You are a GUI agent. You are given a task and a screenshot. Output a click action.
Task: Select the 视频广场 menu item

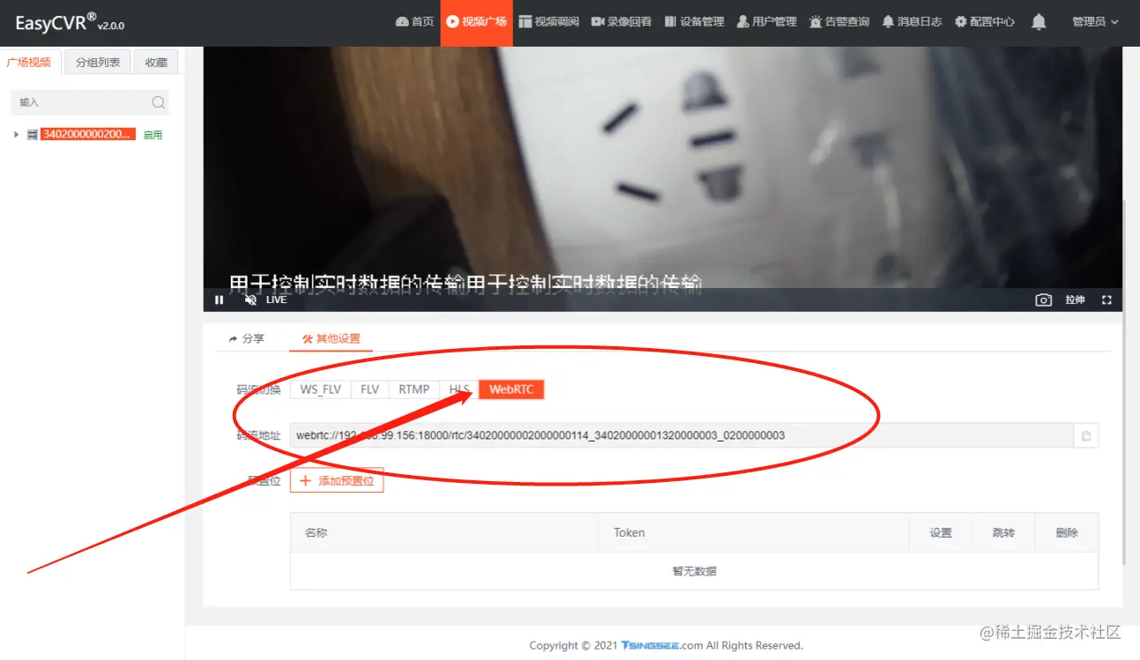pos(476,21)
